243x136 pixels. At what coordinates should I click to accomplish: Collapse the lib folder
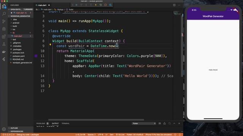14,33
